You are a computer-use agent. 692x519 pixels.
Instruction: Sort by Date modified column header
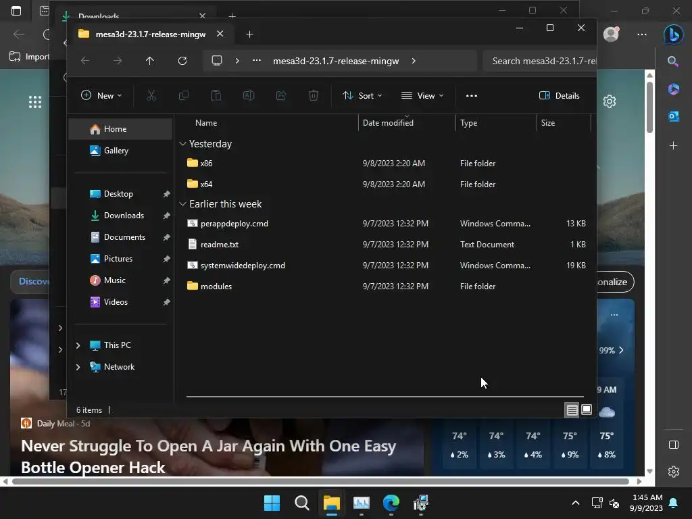tap(407, 123)
